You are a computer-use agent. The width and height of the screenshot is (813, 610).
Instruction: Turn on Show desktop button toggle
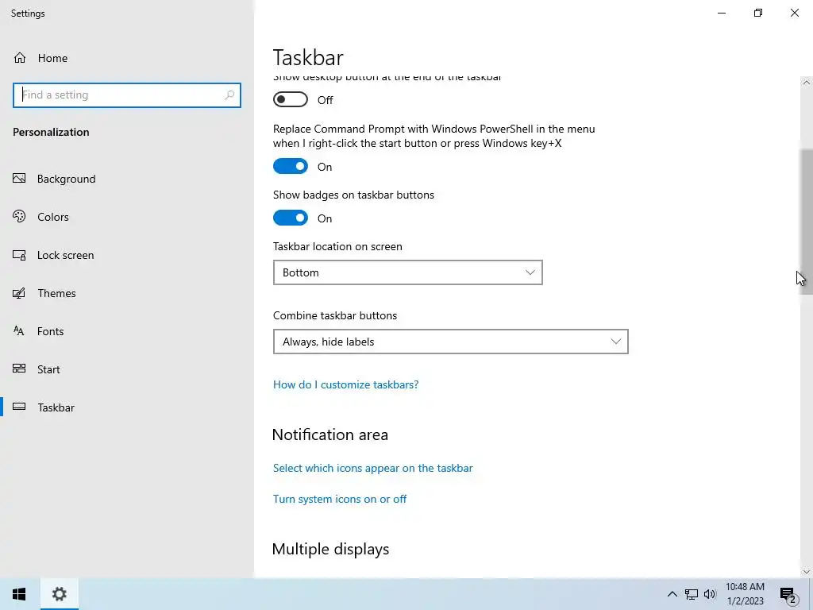tap(291, 99)
